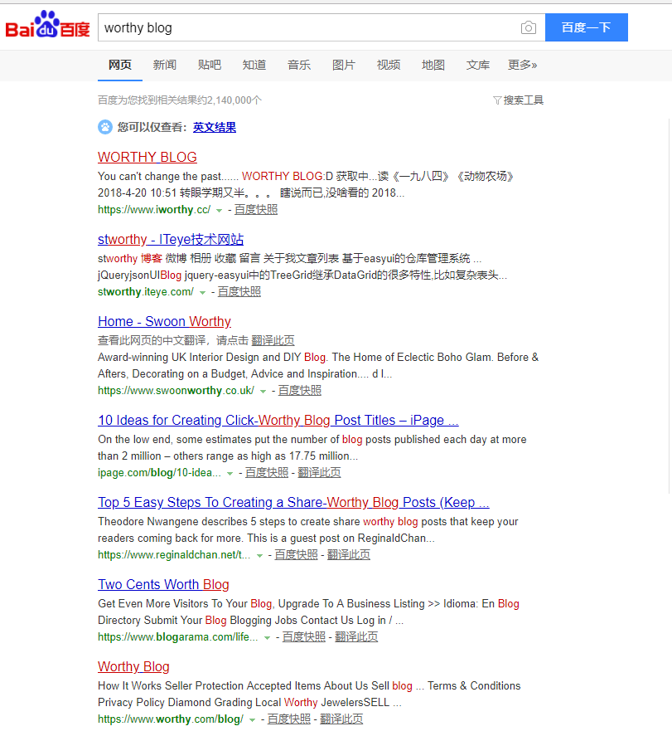Open 百度快照 for swoonworthy.co.uk result
This screenshot has height=736, width=672.
point(300,391)
